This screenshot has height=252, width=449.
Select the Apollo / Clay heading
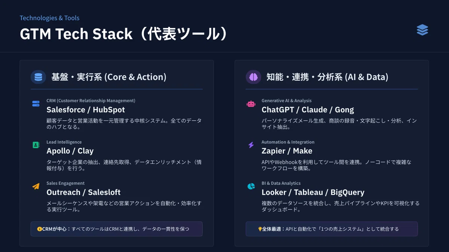pyautogui.click(x=70, y=151)
